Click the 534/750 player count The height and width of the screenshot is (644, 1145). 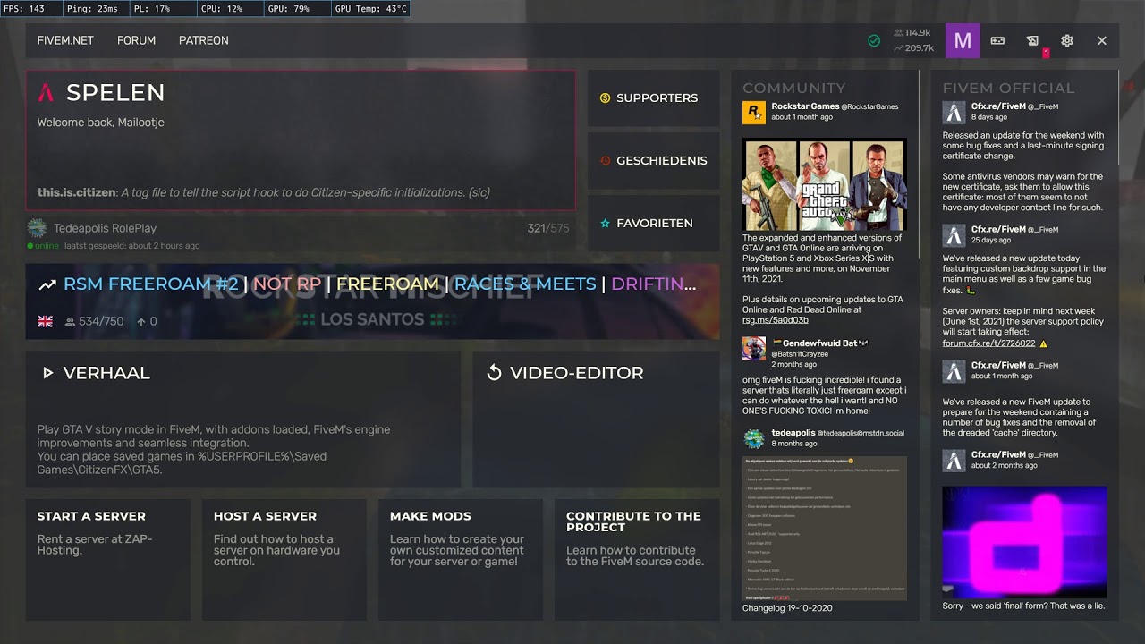[94, 321]
